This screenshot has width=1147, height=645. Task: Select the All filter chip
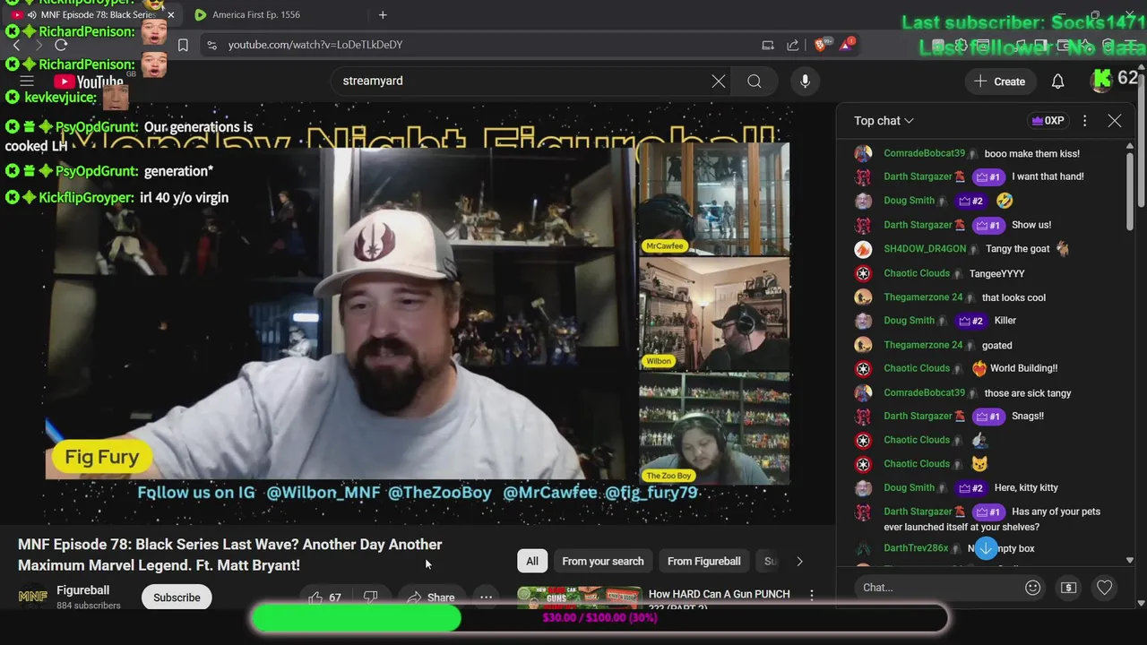(x=532, y=561)
